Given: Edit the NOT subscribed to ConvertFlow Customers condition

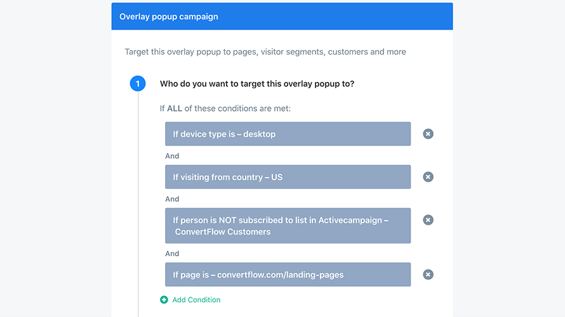Looking at the screenshot, I should point(288,226).
